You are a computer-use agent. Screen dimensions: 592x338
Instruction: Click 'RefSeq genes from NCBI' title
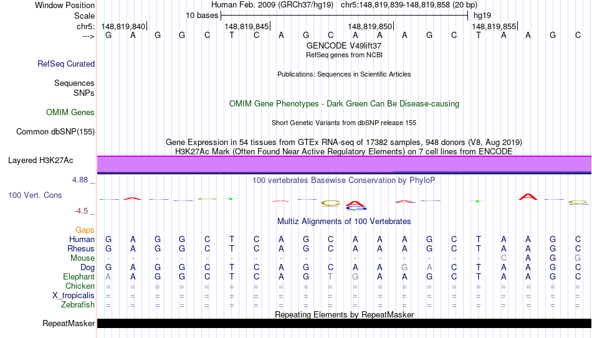[344, 55]
